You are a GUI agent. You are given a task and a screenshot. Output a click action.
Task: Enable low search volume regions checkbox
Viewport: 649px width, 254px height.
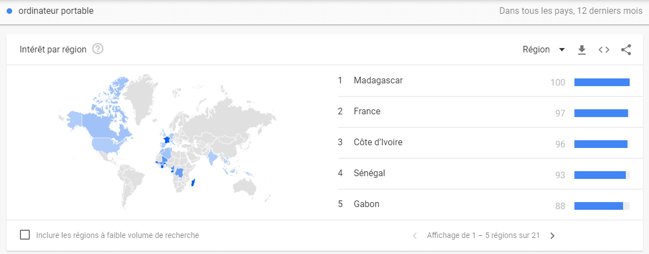point(25,235)
